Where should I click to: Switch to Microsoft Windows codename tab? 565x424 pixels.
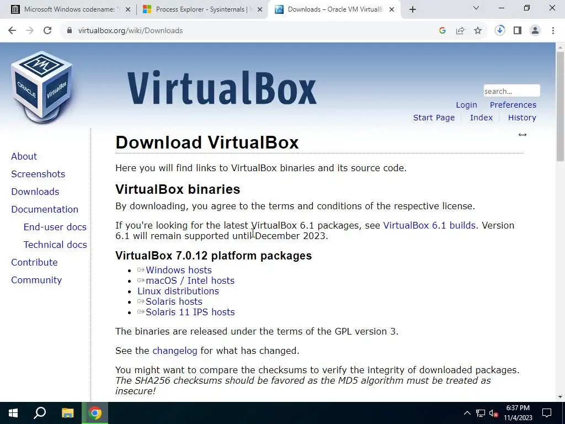click(x=70, y=9)
